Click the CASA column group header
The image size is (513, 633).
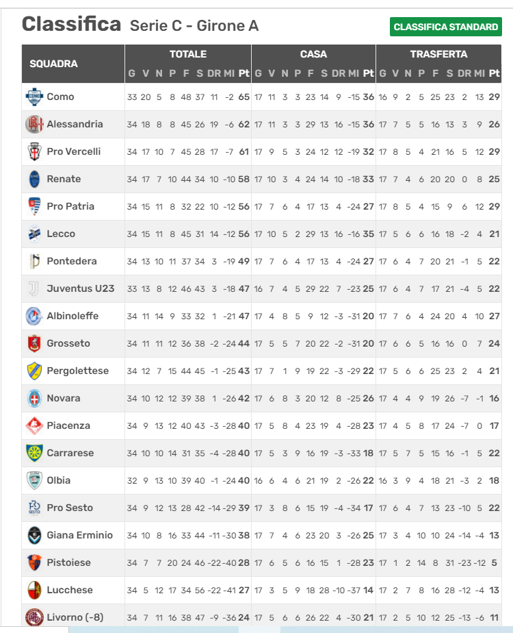(x=313, y=54)
